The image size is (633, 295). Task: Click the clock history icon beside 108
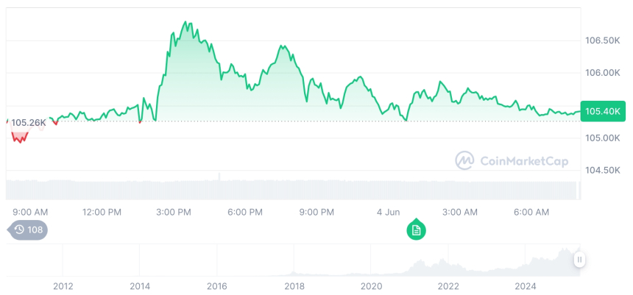[19, 230]
